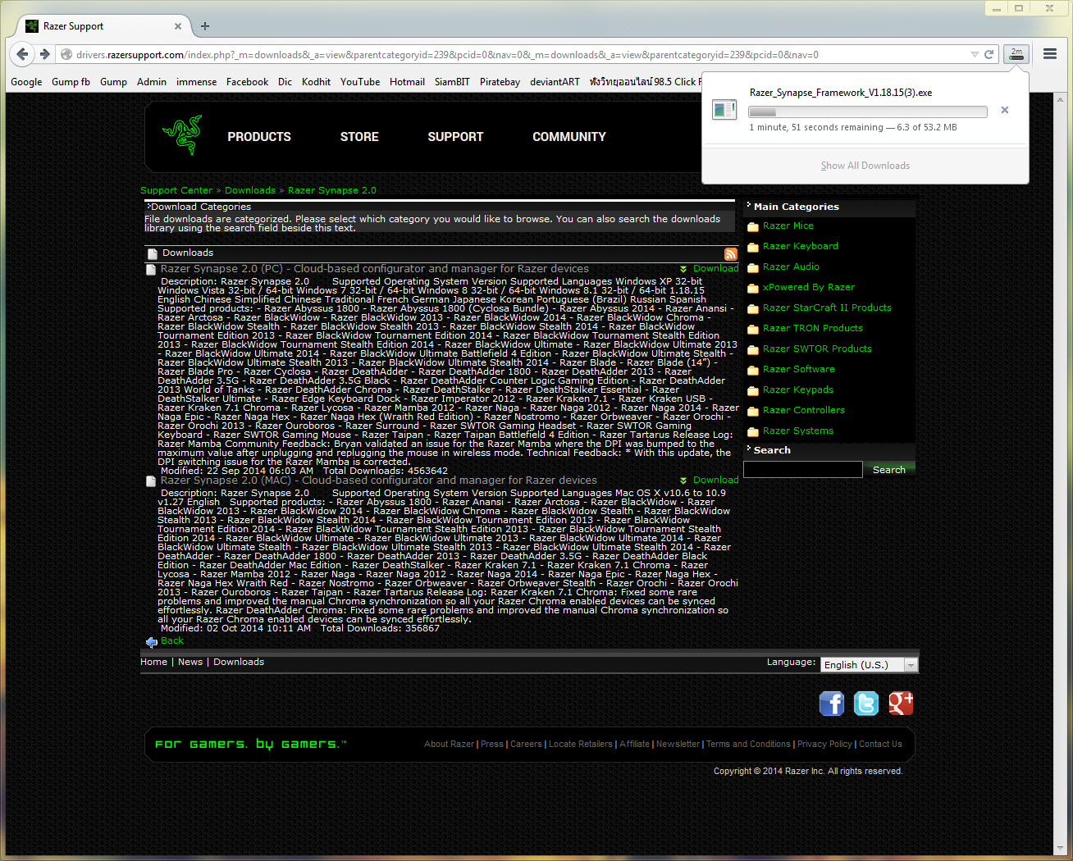Open the RSS feed icon
Viewport: 1073px width, 861px height.
coord(730,254)
